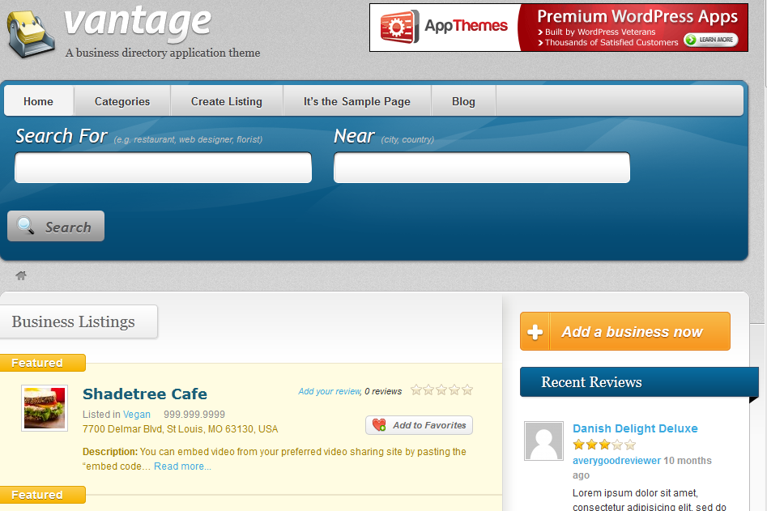Go to Create Listing in navigation

[x=227, y=101]
